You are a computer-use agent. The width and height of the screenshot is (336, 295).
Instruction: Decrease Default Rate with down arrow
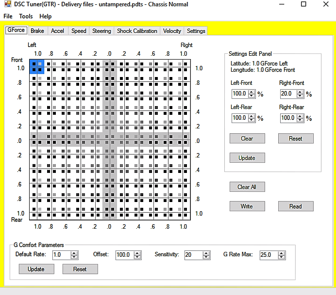coord(74,257)
